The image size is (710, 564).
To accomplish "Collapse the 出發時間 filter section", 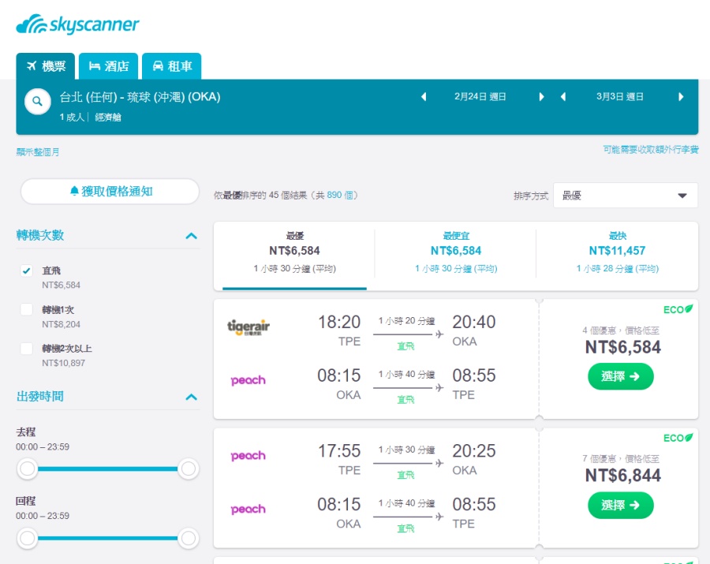I will [192, 397].
